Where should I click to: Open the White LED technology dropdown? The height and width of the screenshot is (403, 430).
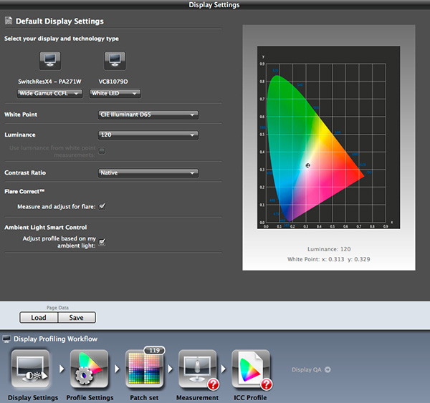click(x=115, y=93)
